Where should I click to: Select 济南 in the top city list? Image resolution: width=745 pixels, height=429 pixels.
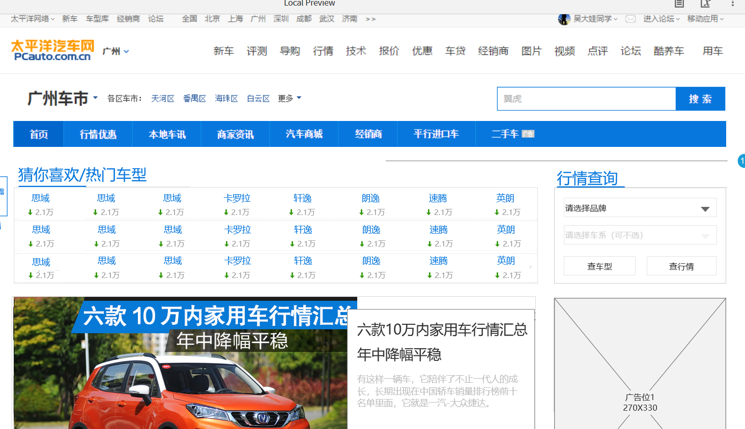coord(350,19)
